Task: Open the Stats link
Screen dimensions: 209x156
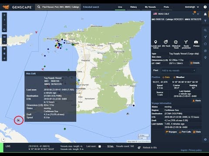Action: coord(197,132)
